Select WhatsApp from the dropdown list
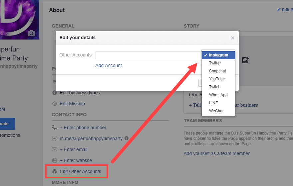The height and width of the screenshot is (186, 293). point(218,95)
